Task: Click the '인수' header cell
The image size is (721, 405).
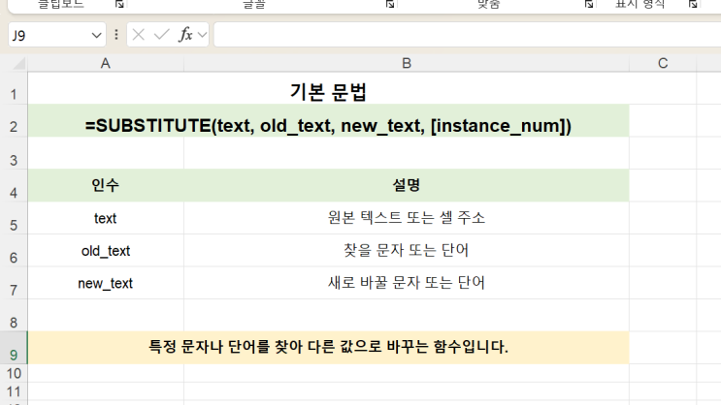Action: [106, 185]
